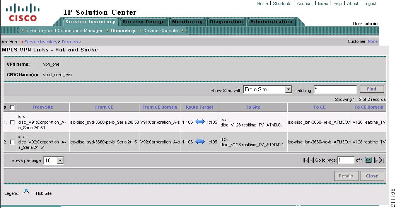This screenshot has height=208, width=396.
Task: Open the Shortcuts link
Action: pyautogui.click(x=282, y=3)
